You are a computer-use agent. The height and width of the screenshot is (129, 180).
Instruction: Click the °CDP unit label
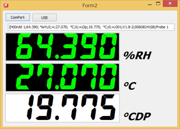pyautogui.click(x=137, y=116)
